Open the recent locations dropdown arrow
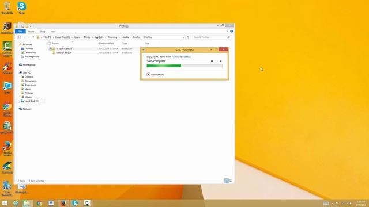Image resolution: width=369 pixels, height=207 pixels. point(29,37)
